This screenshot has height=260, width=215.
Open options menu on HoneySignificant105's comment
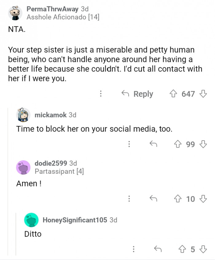(x=134, y=250)
